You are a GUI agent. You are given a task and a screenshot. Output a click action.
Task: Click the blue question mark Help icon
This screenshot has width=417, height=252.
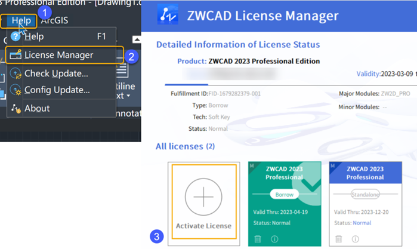point(16,36)
